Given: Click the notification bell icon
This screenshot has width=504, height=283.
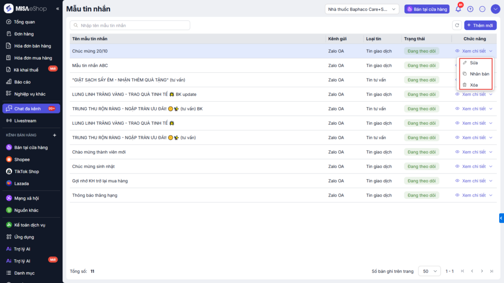Looking at the screenshot, I should click(458, 9).
